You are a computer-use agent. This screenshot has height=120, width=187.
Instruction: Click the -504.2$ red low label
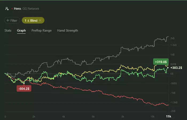[x=24, y=88]
